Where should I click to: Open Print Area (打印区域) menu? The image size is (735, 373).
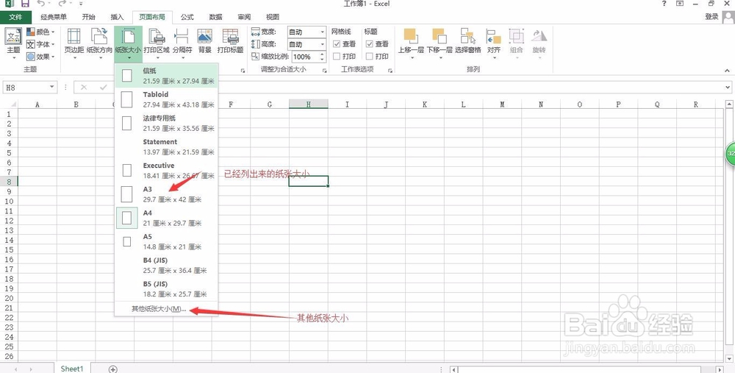click(x=157, y=43)
